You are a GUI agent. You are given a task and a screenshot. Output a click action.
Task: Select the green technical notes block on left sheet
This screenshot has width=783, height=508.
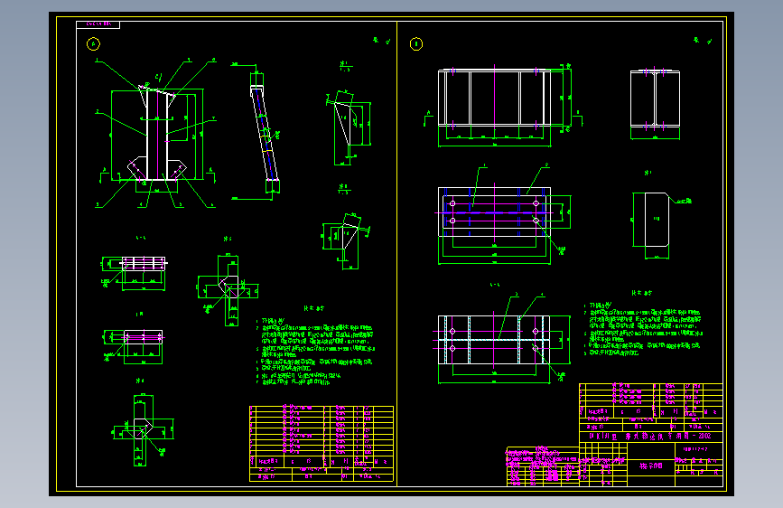pyautogui.click(x=314, y=346)
